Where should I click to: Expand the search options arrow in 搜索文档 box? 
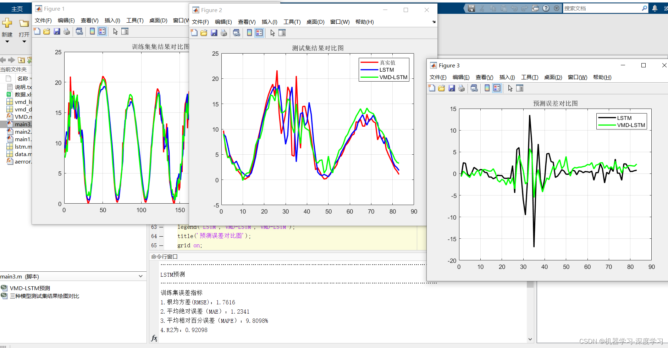coord(557,8)
